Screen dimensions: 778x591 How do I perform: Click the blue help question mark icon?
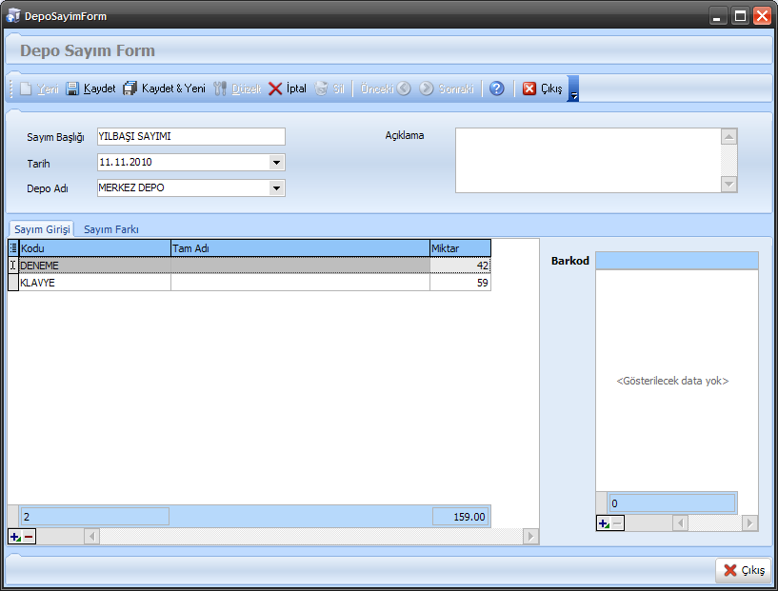(x=496, y=89)
